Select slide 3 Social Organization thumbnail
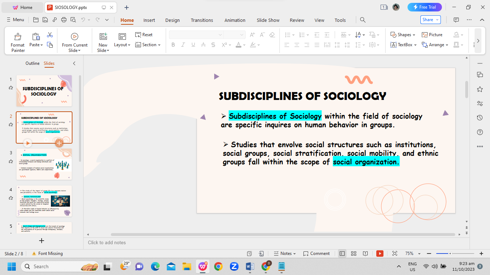The height and width of the screenshot is (275, 490). click(x=44, y=164)
